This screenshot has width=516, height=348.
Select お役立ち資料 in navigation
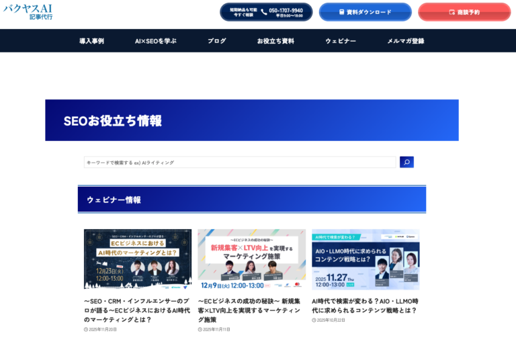275,41
